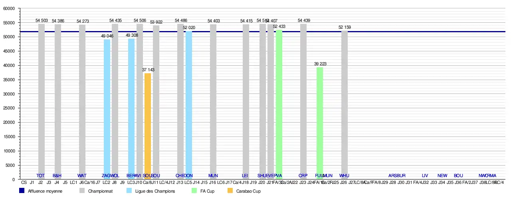The width and height of the screenshot is (513, 199).
Task: Follow the WAT team link
Action: tap(82, 176)
